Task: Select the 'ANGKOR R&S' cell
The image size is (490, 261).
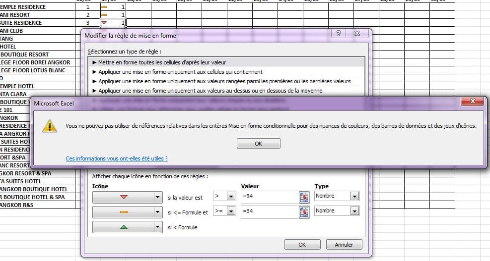Action: (x=38, y=205)
